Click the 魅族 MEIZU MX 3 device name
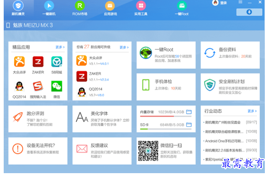267x175 pixels. (x=33, y=25)
